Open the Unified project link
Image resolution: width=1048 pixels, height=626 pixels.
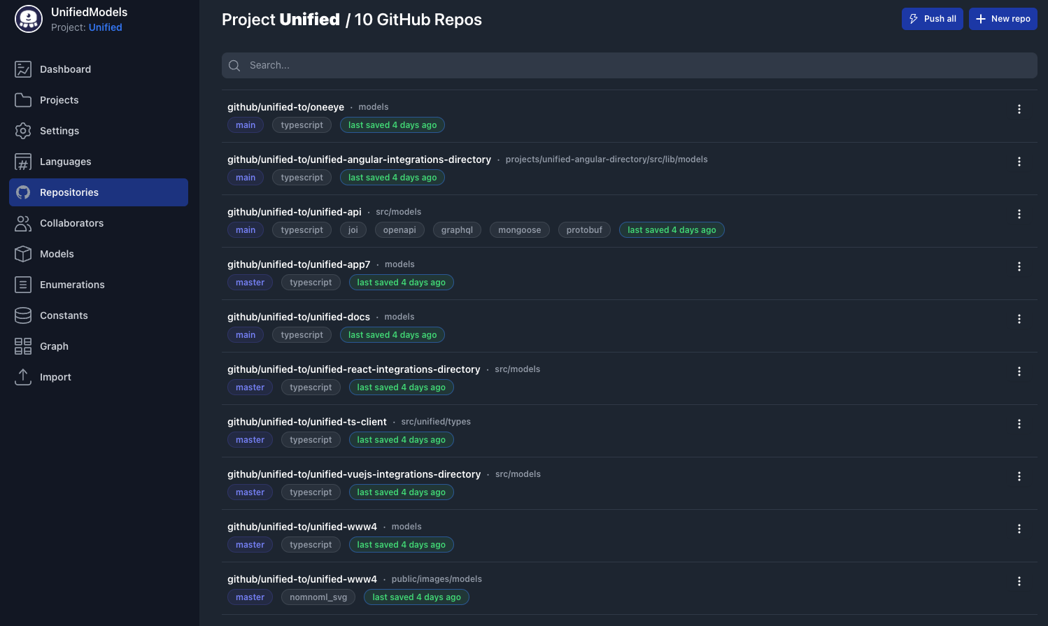(x=105, y=27)
